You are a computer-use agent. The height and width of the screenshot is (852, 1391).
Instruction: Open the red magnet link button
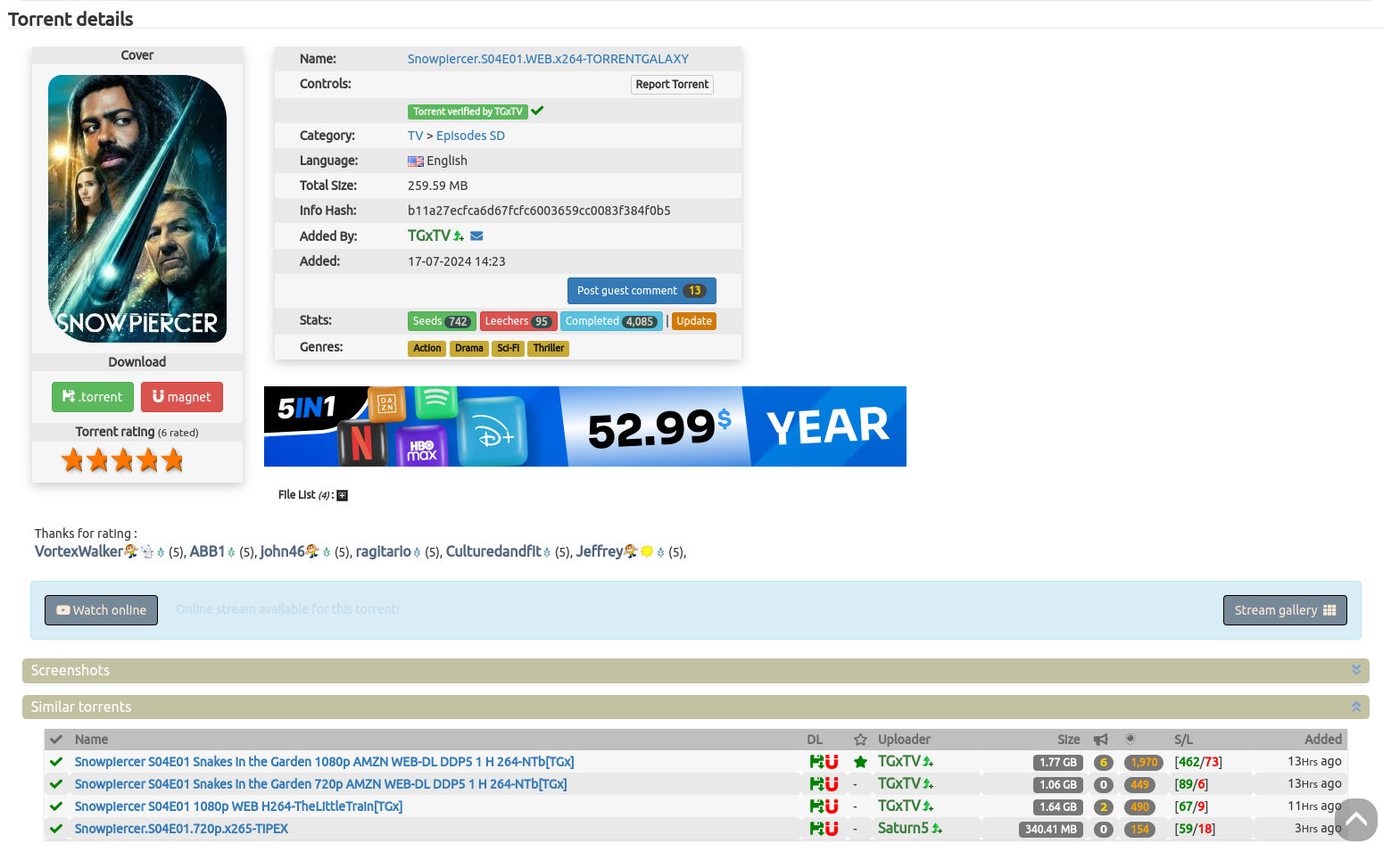coord(182,397)
